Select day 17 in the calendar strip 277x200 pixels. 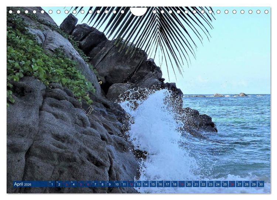point(167,184)
